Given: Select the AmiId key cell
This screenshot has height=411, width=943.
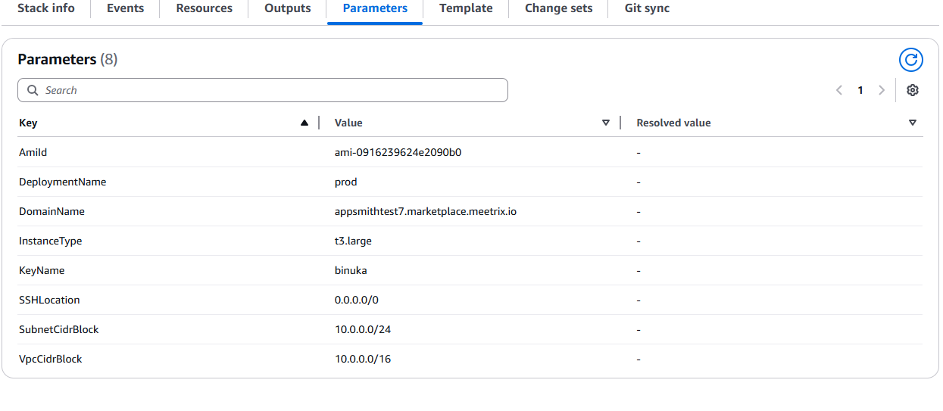Looking at the screenshot, I should pos(33,152).
